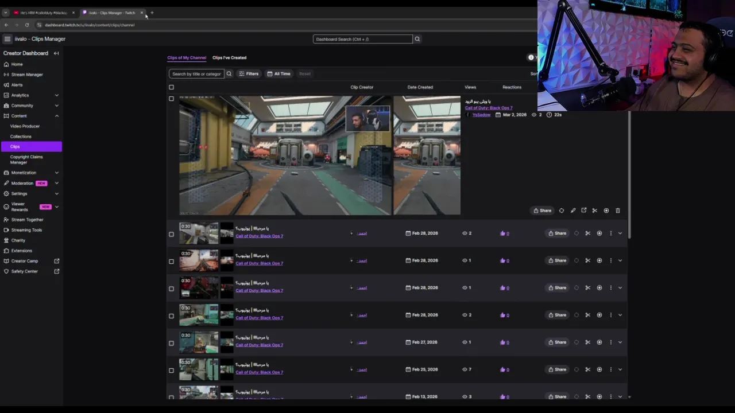Viewport: 735px width, 413px height.
Task: Expand the Monetization section
Action: (x=56, y=173)
